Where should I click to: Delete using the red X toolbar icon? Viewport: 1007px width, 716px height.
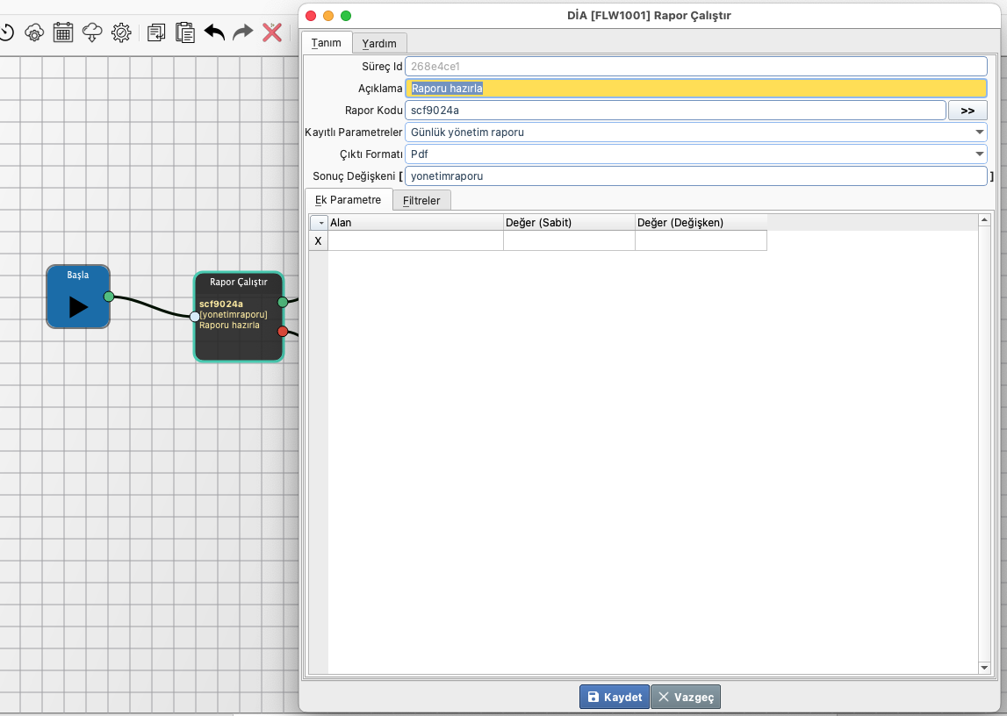point(272,32)
